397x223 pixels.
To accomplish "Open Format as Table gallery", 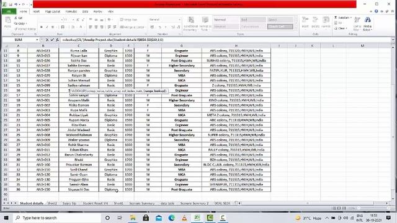I will [205, 24].
